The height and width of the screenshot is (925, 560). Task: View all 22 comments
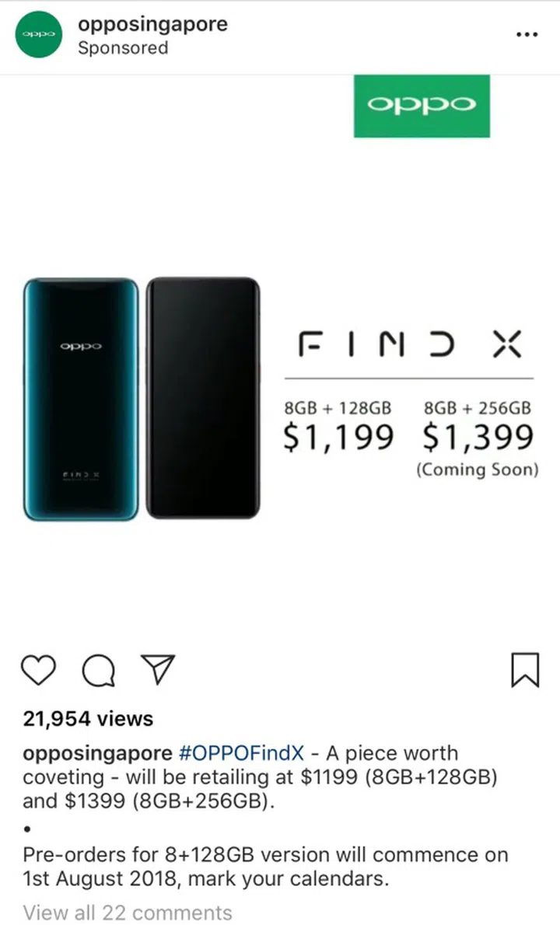pos(128,912)
